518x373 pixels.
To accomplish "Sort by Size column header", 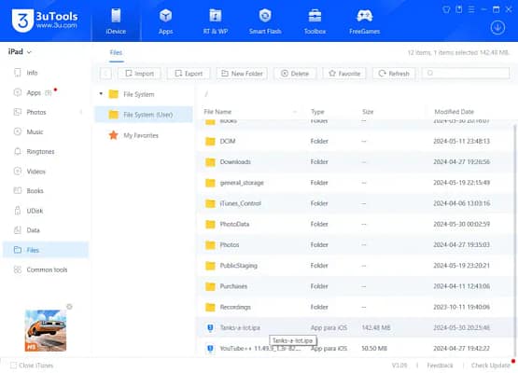I will 368,112.
